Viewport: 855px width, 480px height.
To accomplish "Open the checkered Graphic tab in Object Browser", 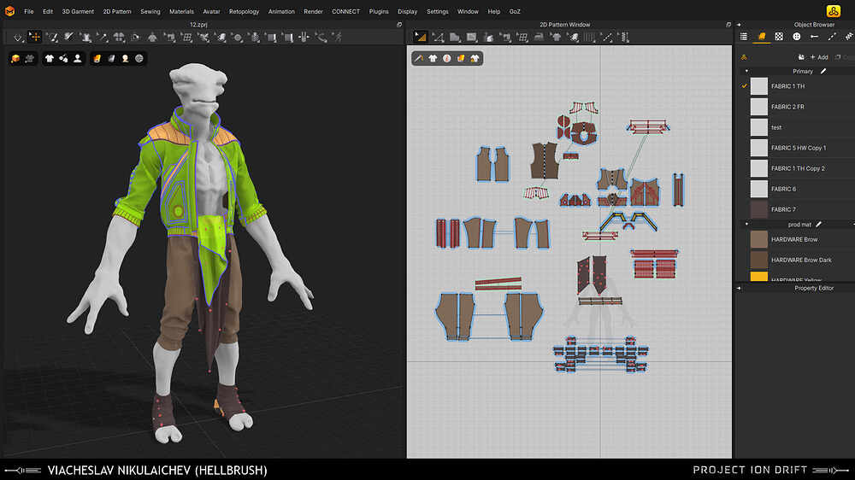I will 779,37.
